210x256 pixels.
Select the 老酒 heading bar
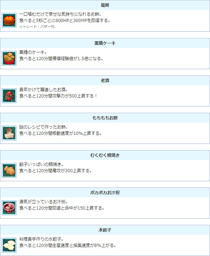[105, 81]
